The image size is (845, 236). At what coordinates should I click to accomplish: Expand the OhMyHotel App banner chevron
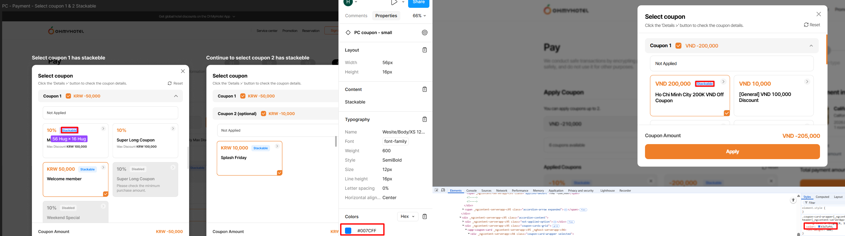point(234,17)
